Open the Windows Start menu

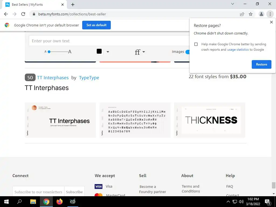(x=6, y=202)
